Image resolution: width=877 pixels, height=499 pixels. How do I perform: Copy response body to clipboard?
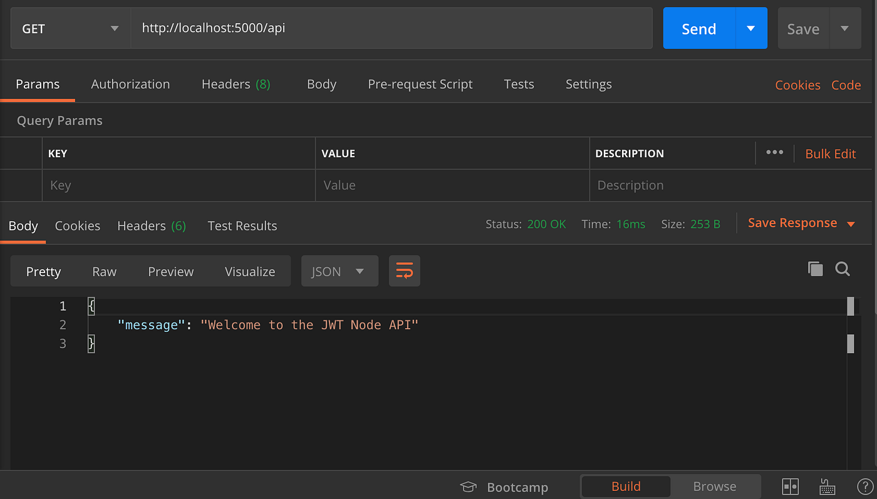[x=815, y=269]
